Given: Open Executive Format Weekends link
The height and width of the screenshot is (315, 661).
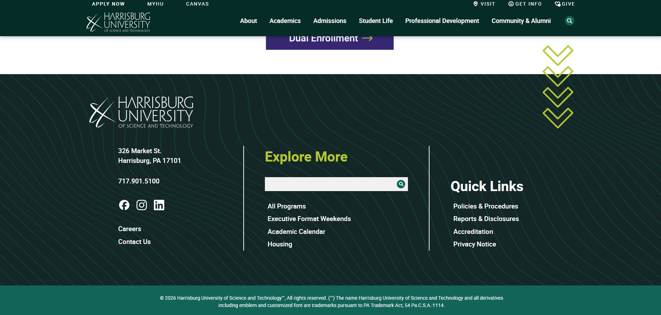Looking at the screenshot, I should [309, 219].
